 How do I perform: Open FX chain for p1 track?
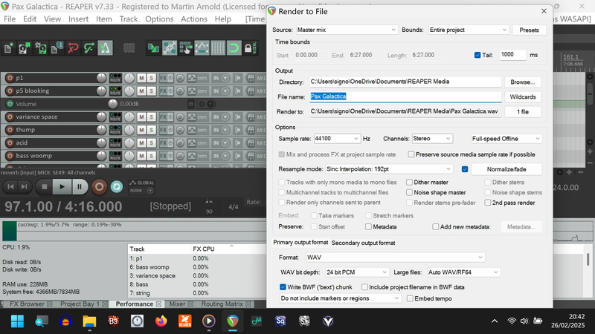(163, 78)
